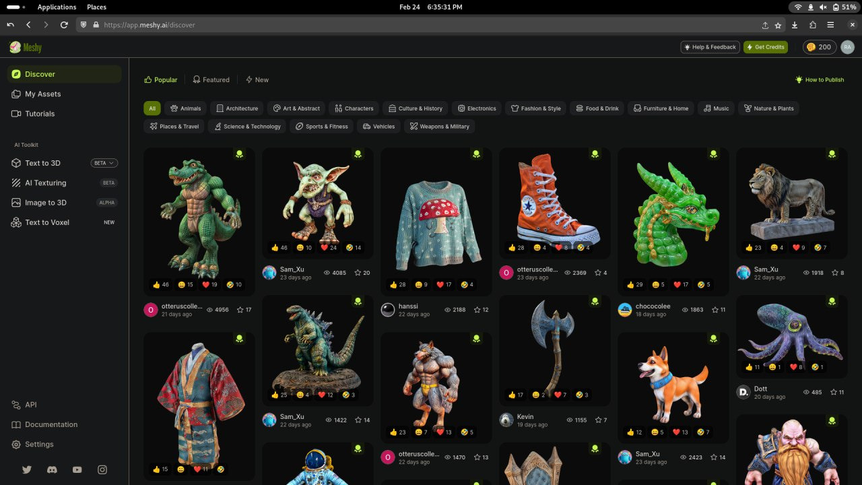The width and height of the screenshot is (862, 485).
Task: Open the How to Publish link
Action: click(x=820, y=79)
